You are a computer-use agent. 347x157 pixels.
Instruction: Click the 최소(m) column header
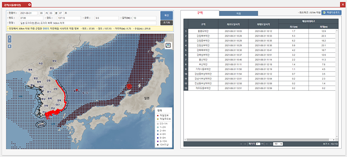click(294, 26)
